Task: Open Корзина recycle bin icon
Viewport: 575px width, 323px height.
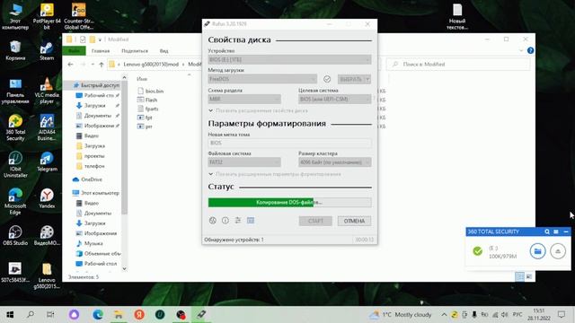Action: [15, 51]
